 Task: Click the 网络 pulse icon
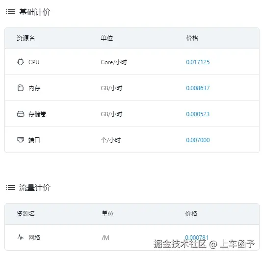coord(21,237)
